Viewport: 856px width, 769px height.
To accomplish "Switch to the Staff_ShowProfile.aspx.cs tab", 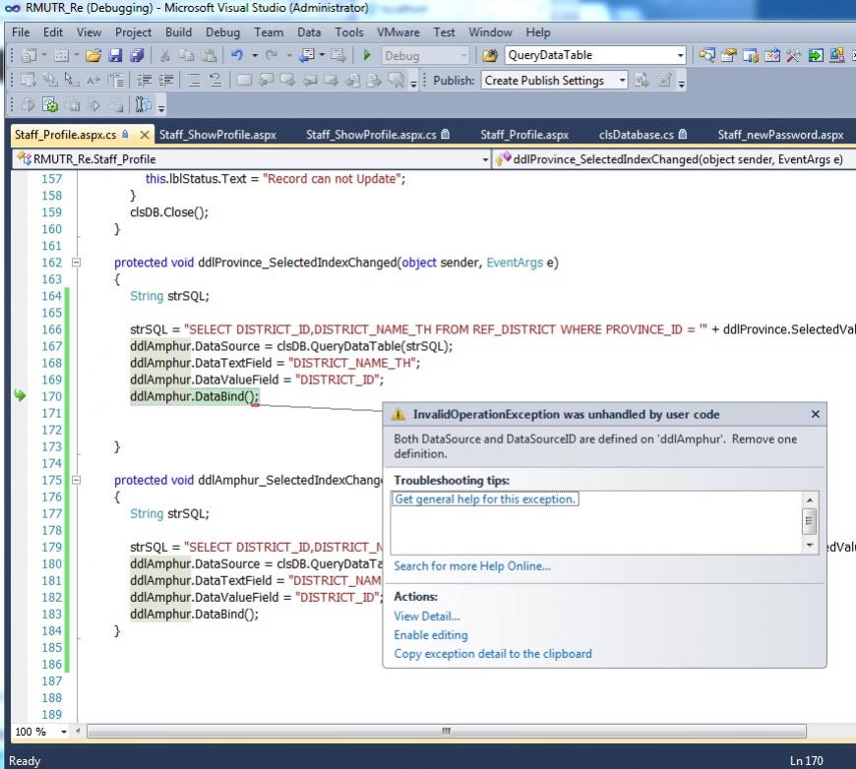I will (x=378, y=135).
